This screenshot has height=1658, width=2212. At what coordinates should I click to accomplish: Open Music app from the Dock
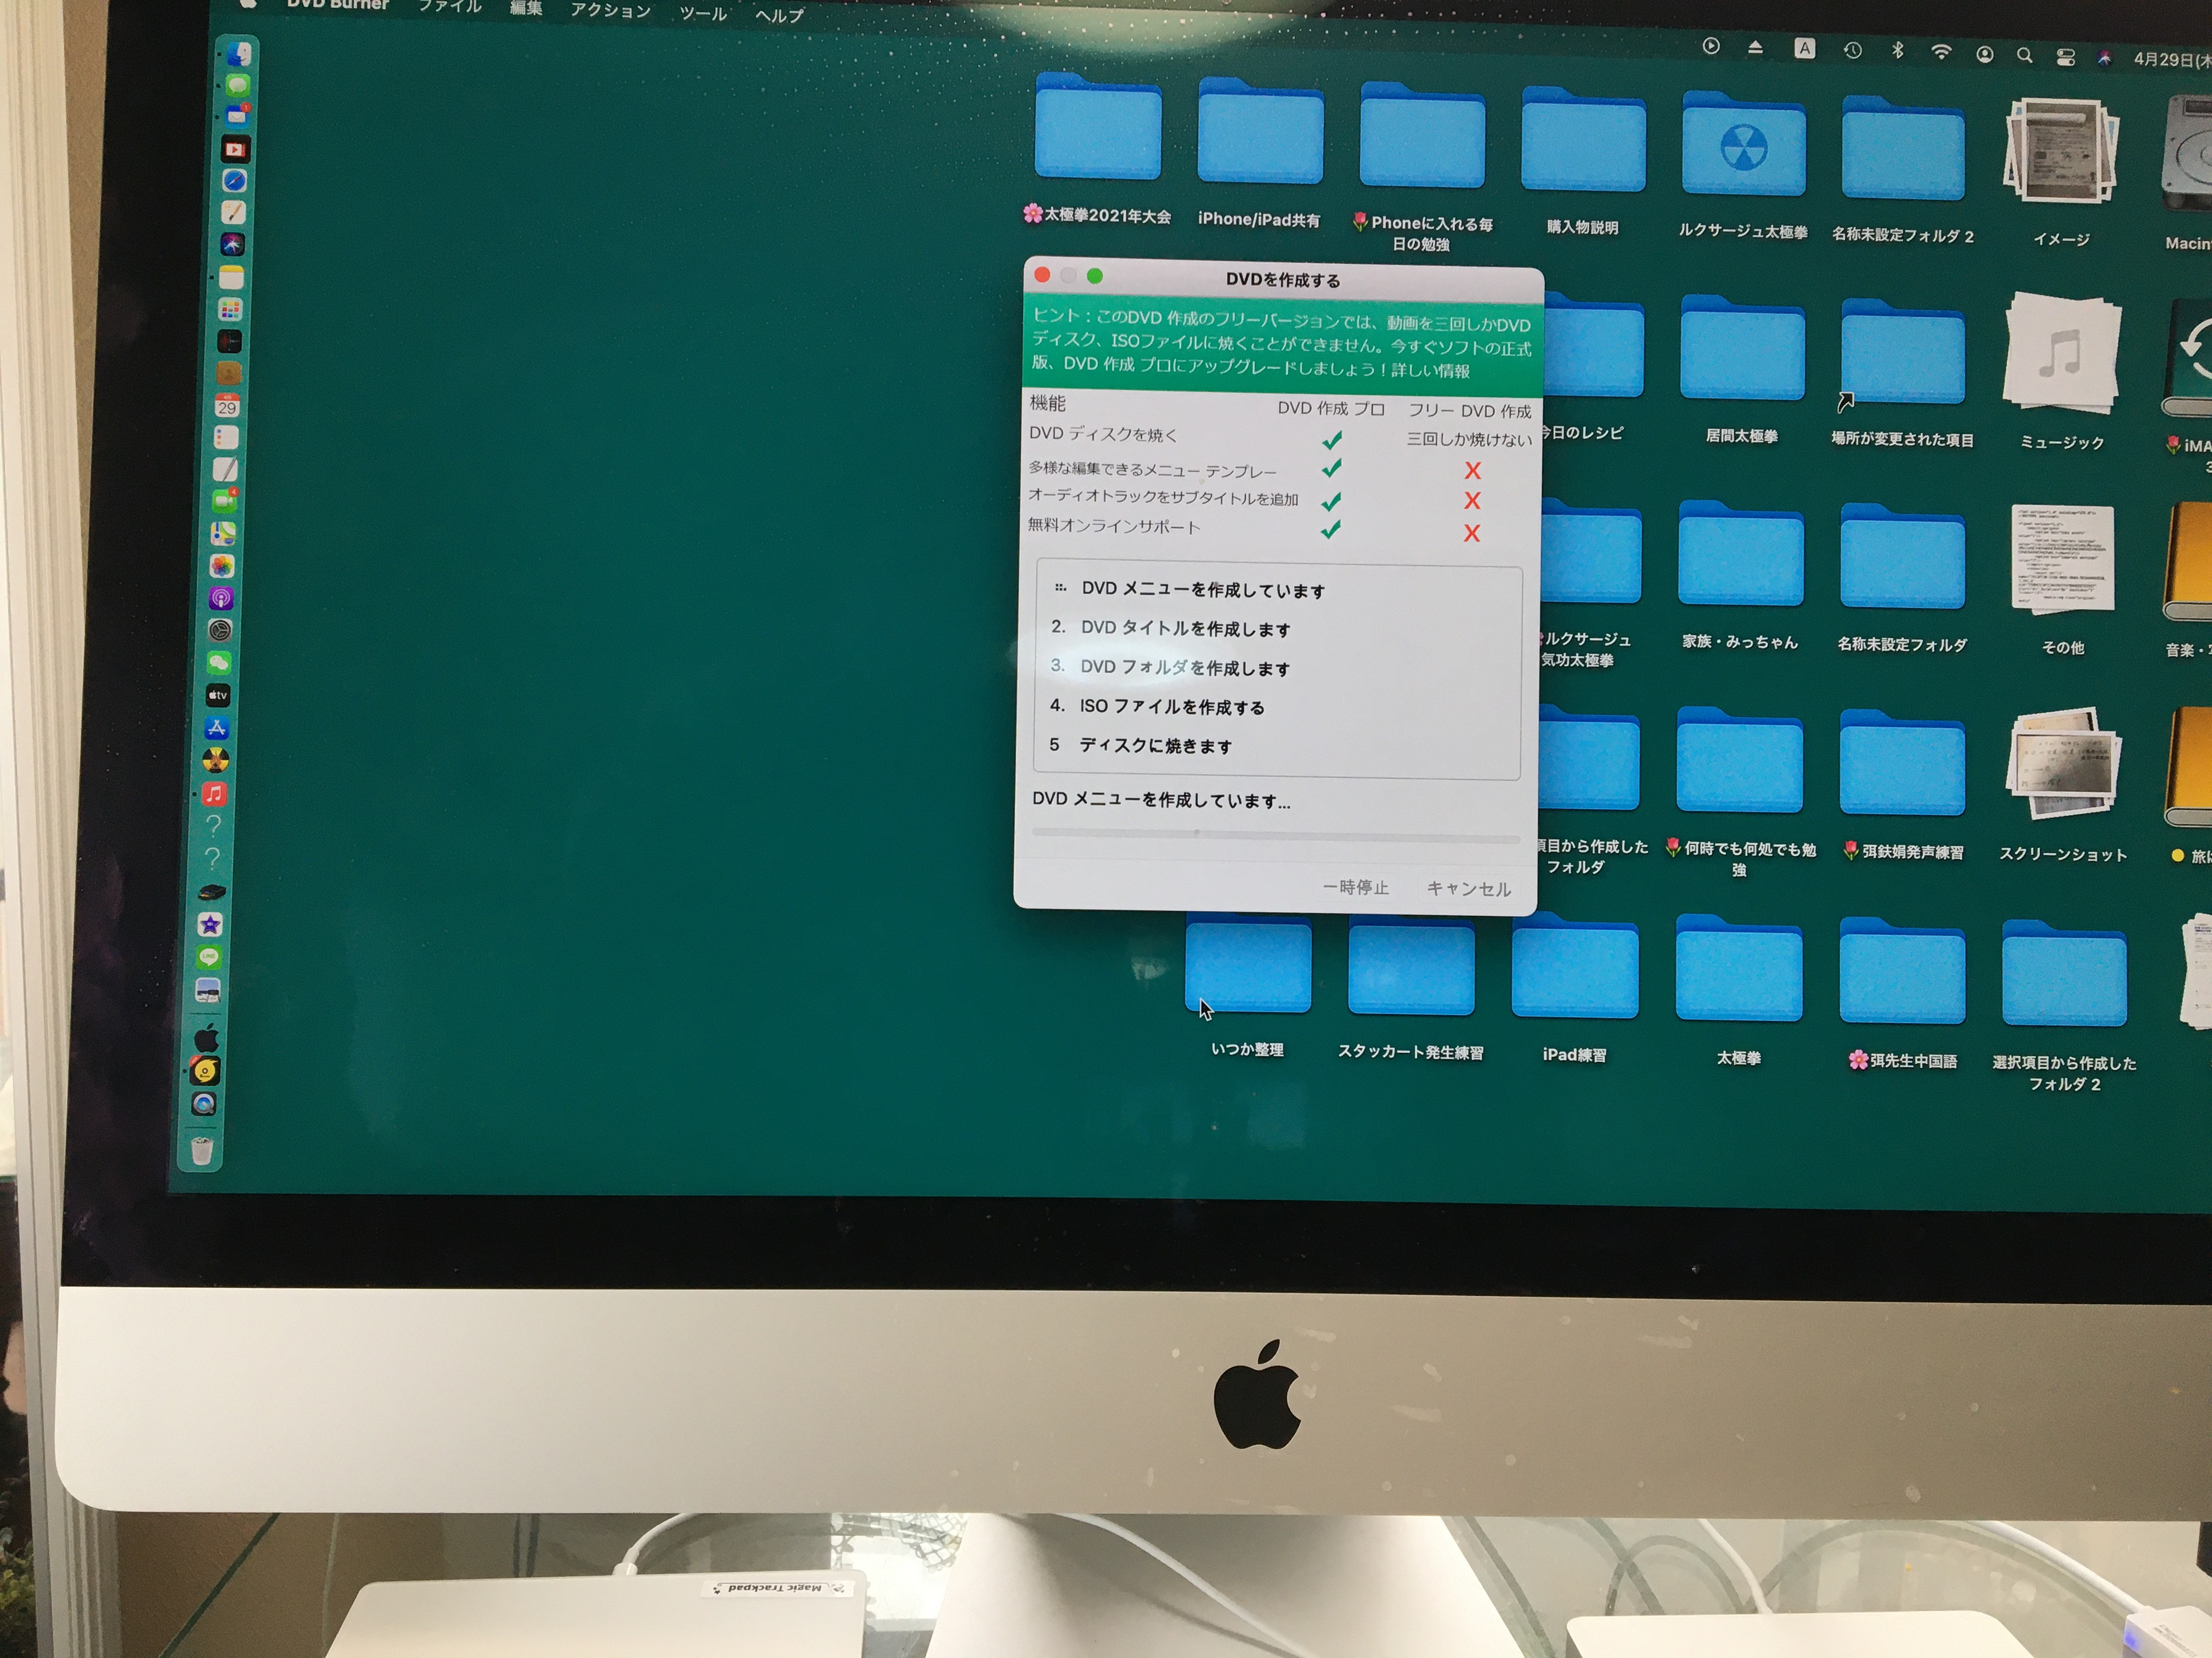click(215, 793)
